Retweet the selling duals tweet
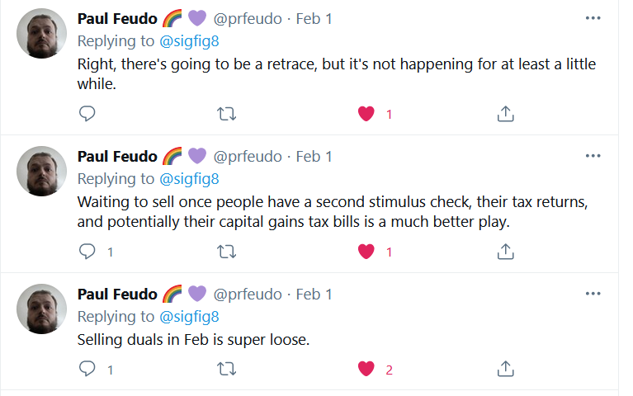 point(226,370)
